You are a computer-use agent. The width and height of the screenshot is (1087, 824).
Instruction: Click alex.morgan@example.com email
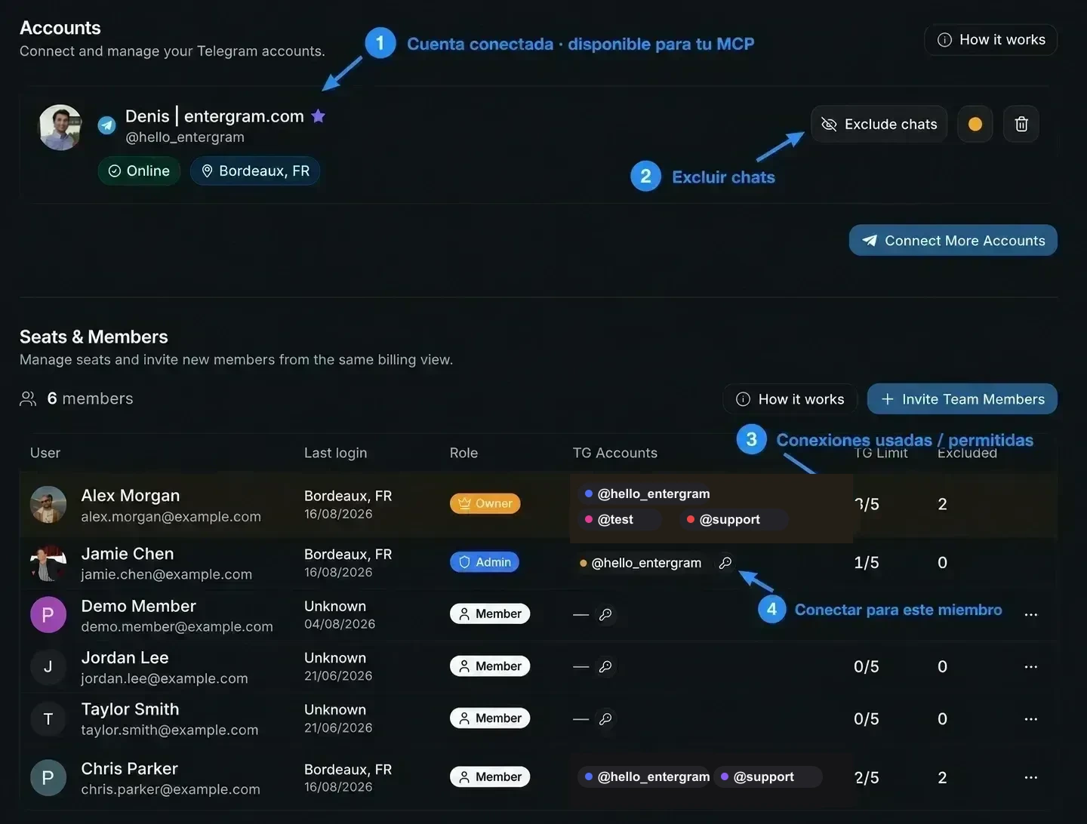tap(171, 517)
